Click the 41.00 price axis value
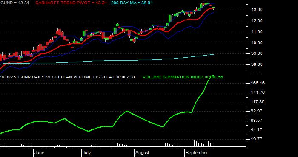The image size is (298, 157). point(257,32)
